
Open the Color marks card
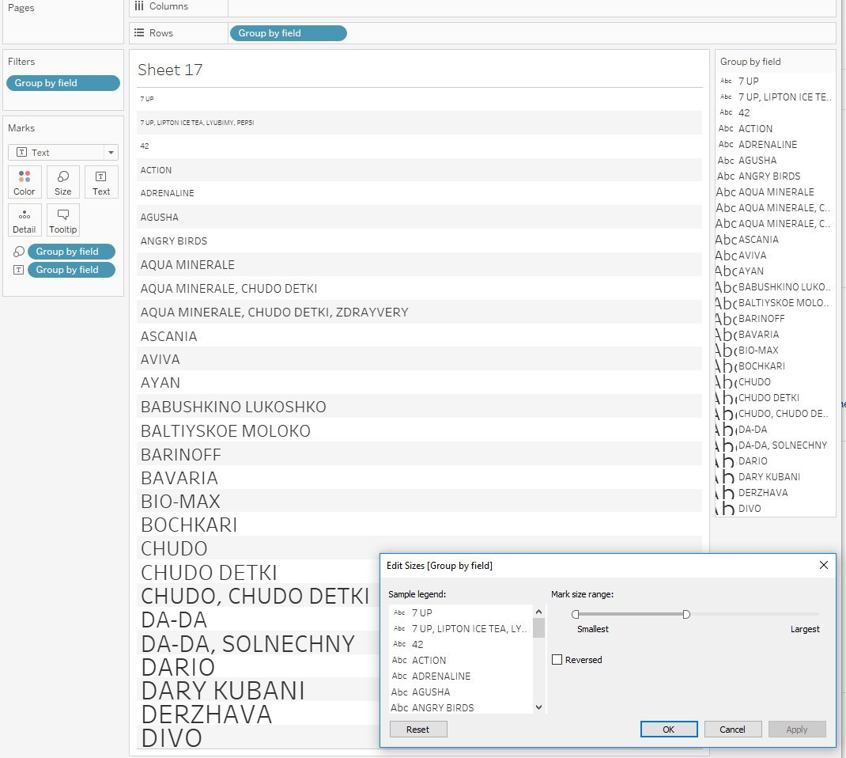coord(25,182)
